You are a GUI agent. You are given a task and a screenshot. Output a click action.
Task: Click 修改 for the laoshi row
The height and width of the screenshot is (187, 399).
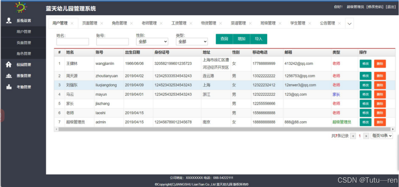click(365, 113)
